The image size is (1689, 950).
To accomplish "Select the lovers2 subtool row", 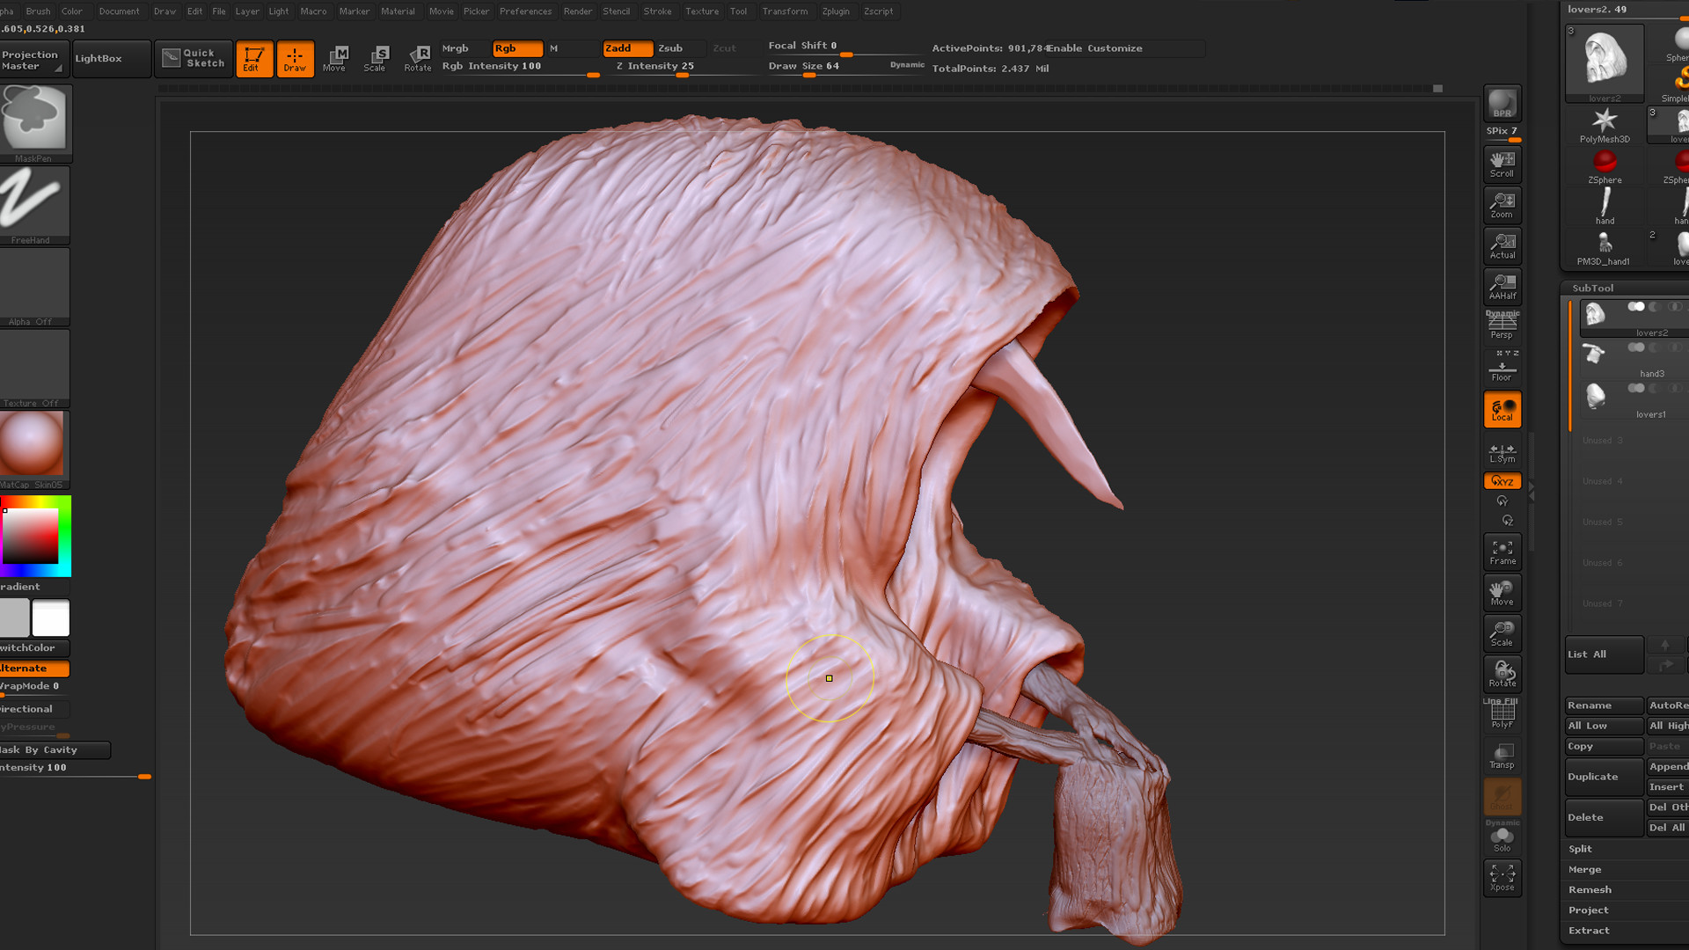I will tap(1634, 318).
